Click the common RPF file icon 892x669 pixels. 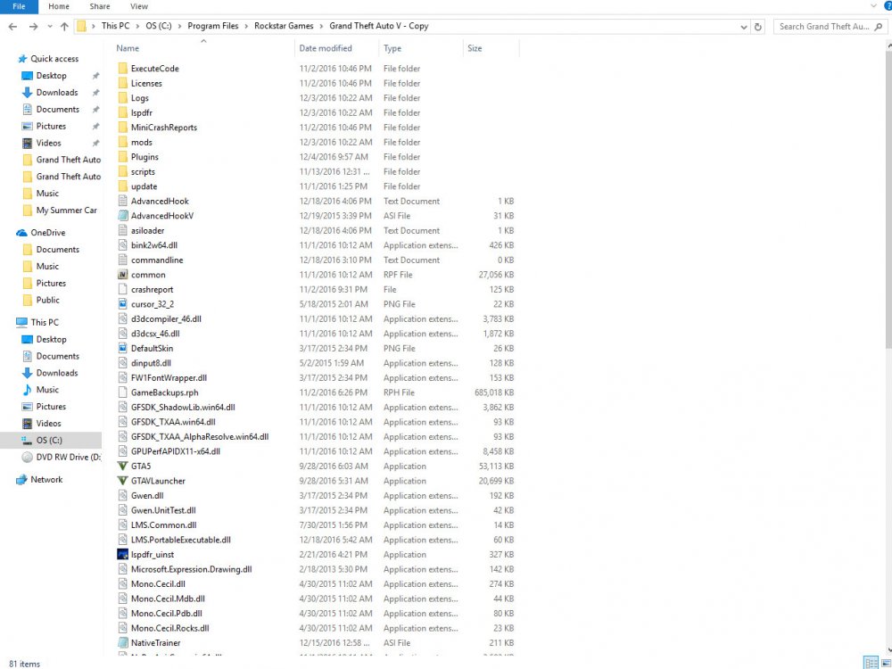(122, 274)
